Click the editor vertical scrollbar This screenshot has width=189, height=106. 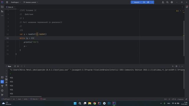(x=184, y=38)
